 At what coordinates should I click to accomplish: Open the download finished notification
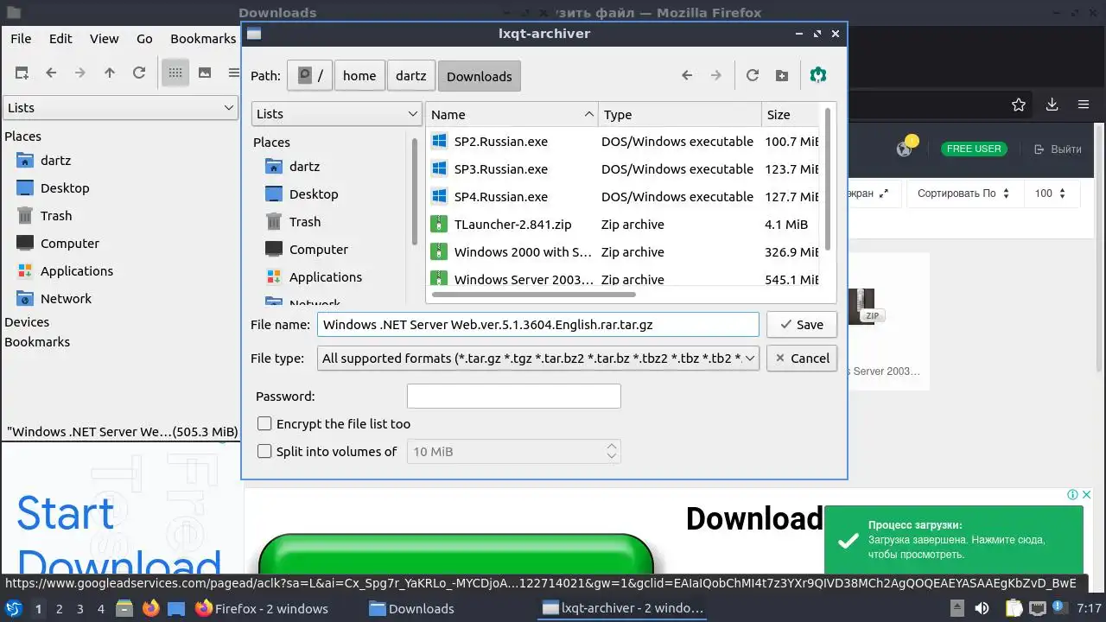(x=954, y=540)
